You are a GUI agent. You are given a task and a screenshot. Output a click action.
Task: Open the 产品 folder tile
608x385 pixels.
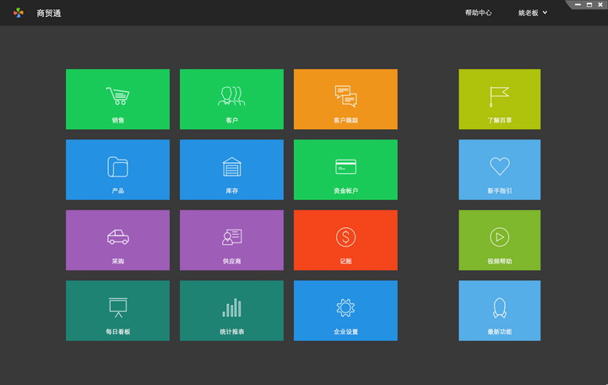(117, 170)
